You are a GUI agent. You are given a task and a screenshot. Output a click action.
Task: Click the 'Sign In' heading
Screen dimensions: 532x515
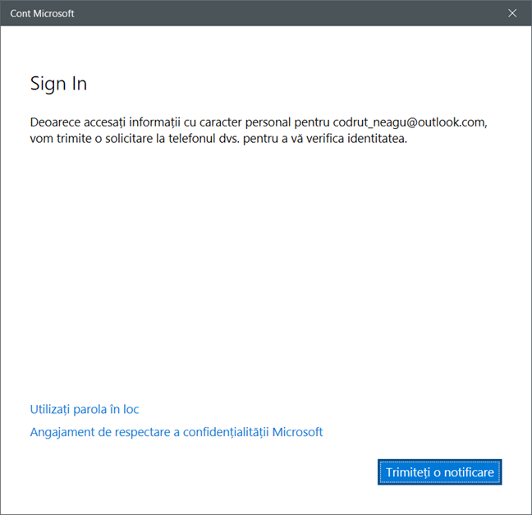[58, 84]
